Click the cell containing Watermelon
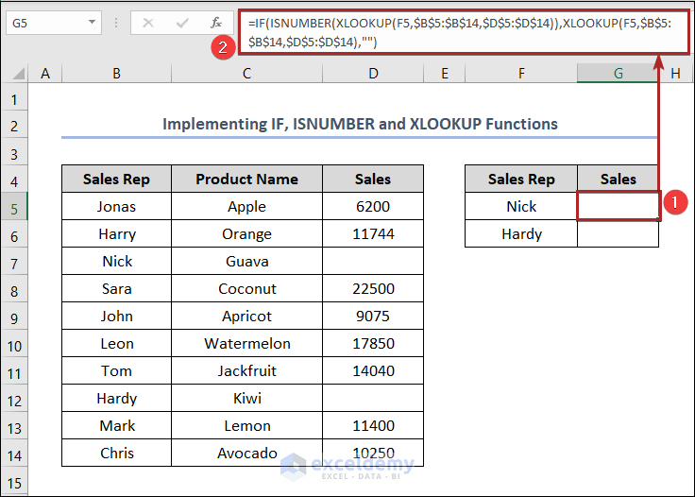The image size is (695, 497). (x=246, y=344)
